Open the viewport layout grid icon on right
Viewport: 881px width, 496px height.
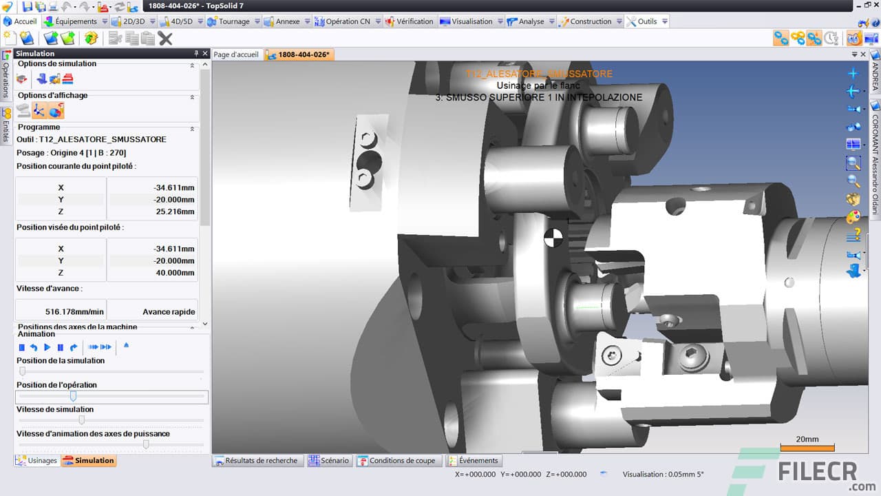click(853, 144)
